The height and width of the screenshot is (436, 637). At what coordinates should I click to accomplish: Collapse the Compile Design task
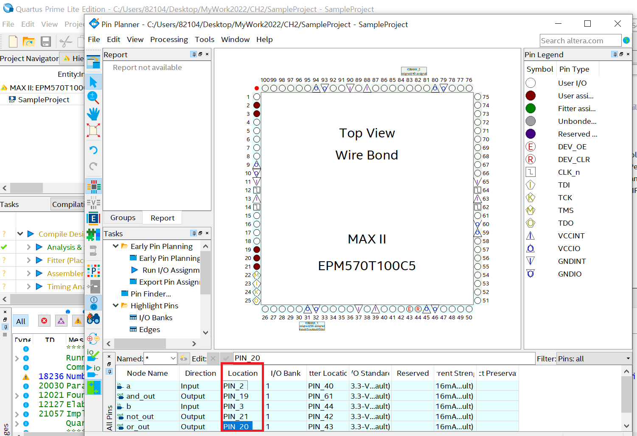point(20,234)
